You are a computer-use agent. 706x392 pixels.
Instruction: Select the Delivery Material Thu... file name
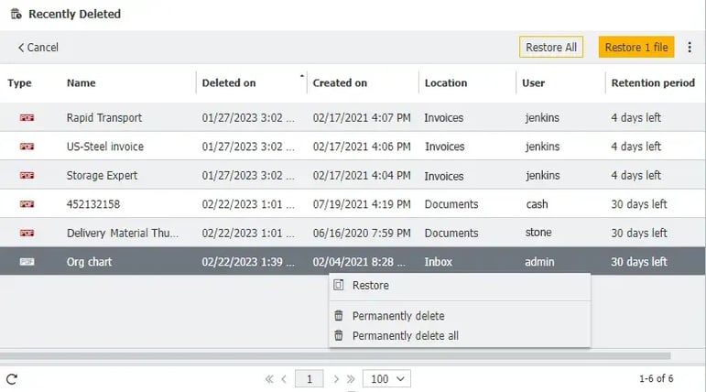coord(123,233)
